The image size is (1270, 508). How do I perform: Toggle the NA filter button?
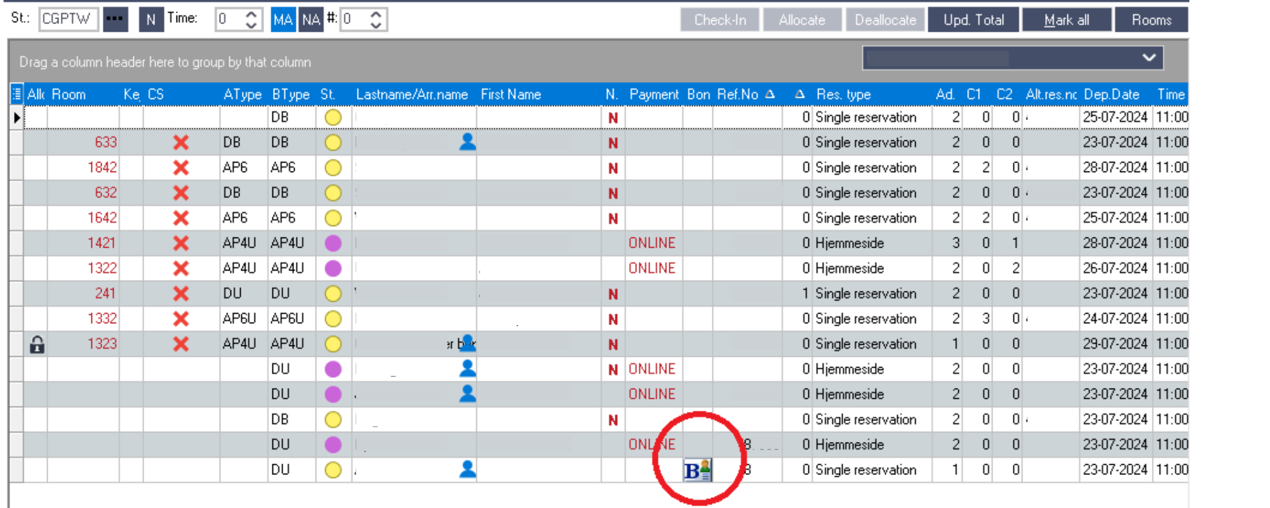tap(311, 19)
